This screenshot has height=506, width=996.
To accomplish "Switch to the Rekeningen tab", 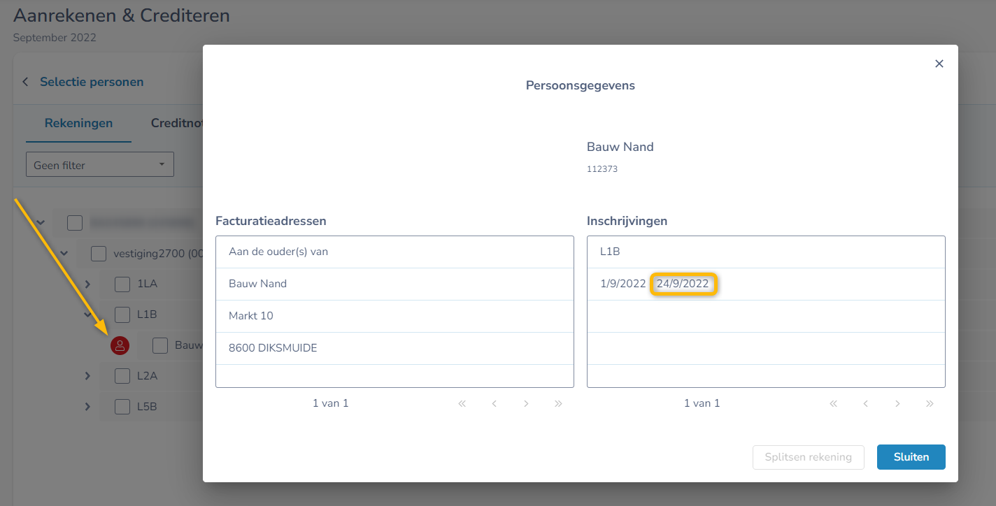I will coord(78,124).
